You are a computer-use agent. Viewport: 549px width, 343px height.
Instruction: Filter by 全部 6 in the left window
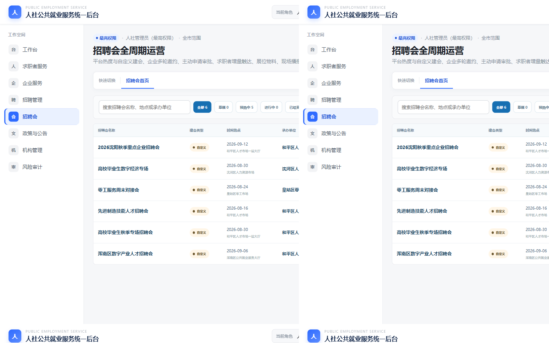202,107
